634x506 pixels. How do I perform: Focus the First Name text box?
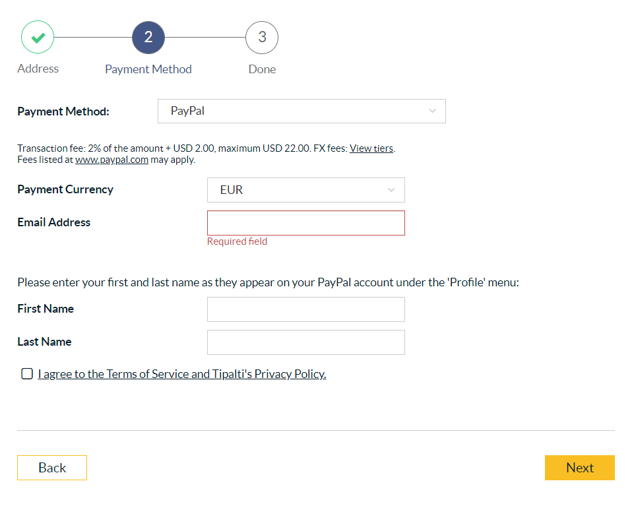click(x=305, y=309)
